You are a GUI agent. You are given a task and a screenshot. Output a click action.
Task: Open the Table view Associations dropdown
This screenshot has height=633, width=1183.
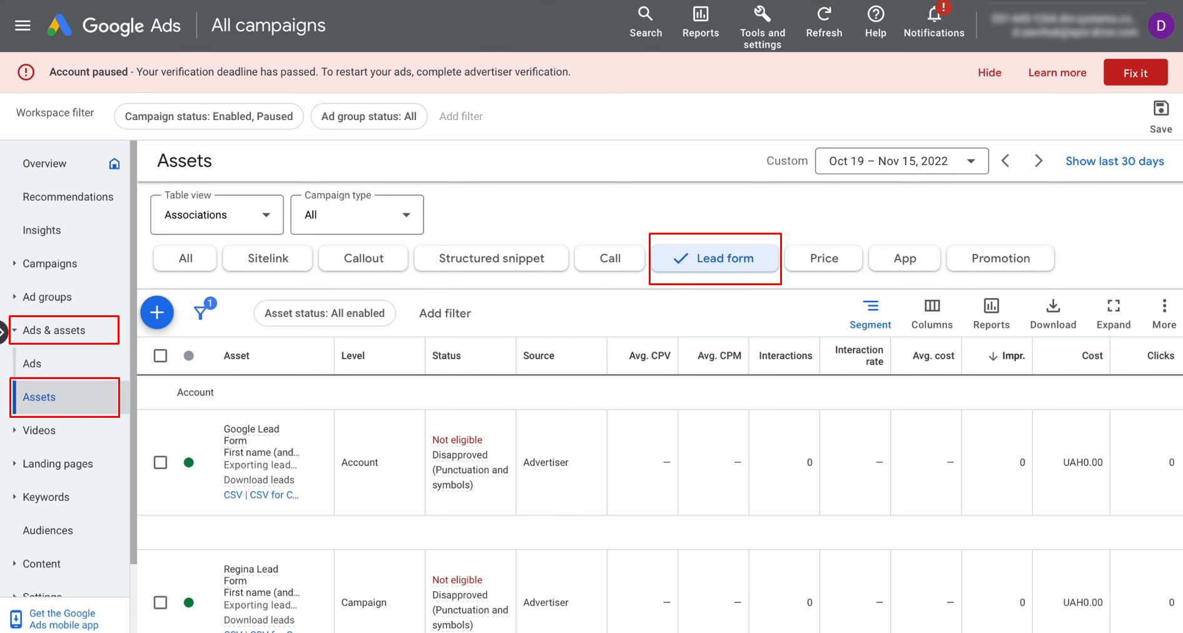point(217,215)
